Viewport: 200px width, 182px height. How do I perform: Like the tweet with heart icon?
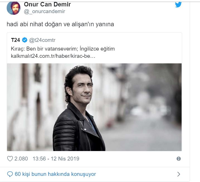click(x=10, y=159)
